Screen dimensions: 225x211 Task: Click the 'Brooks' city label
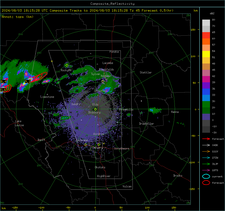(178, 176)
